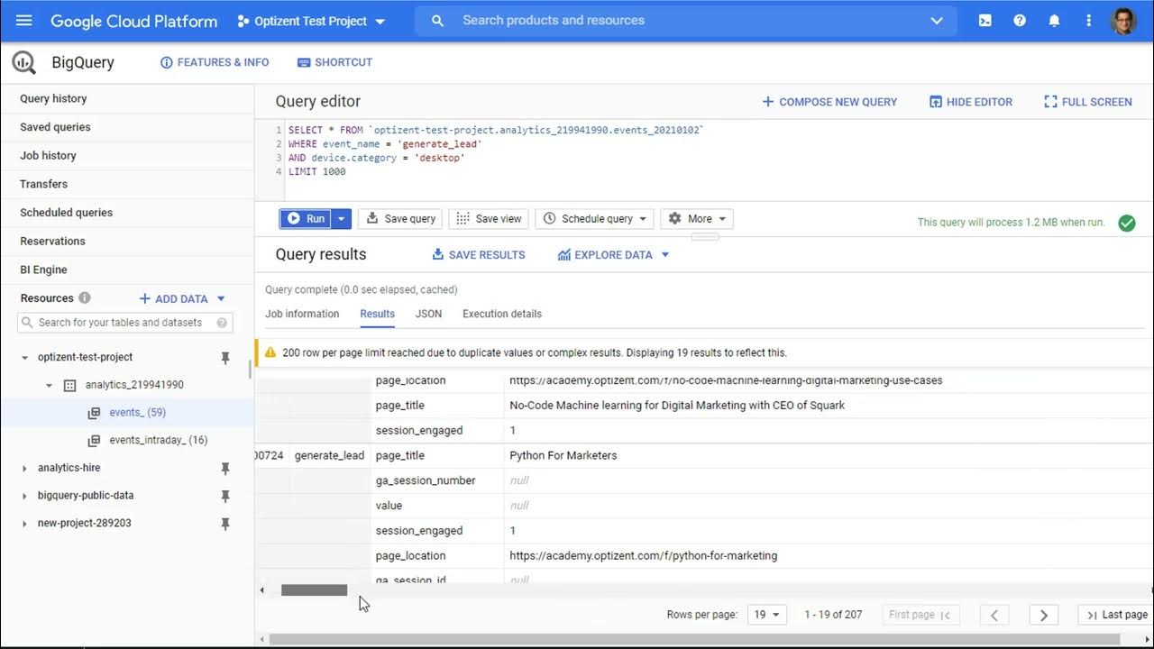Screen dimensions: 1154x649
Task: Open project selector Optizent Test Project
Action: click(x=311, y=21)
